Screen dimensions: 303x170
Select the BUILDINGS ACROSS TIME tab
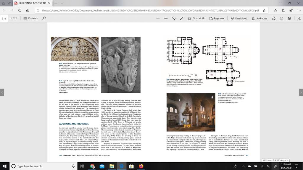[33, 3]
